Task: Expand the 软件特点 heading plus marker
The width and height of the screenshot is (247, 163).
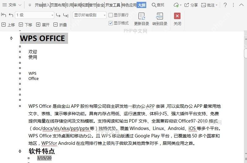Action: pos(20,151)
